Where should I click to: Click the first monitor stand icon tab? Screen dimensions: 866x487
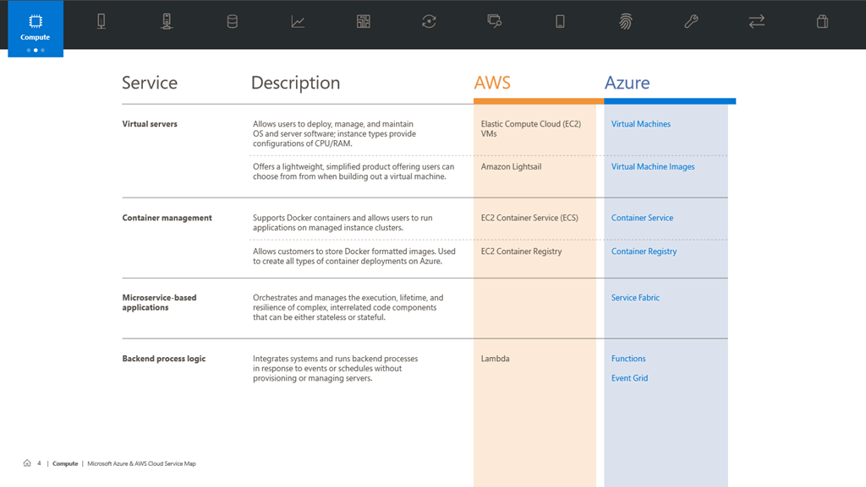coord(101,22)
